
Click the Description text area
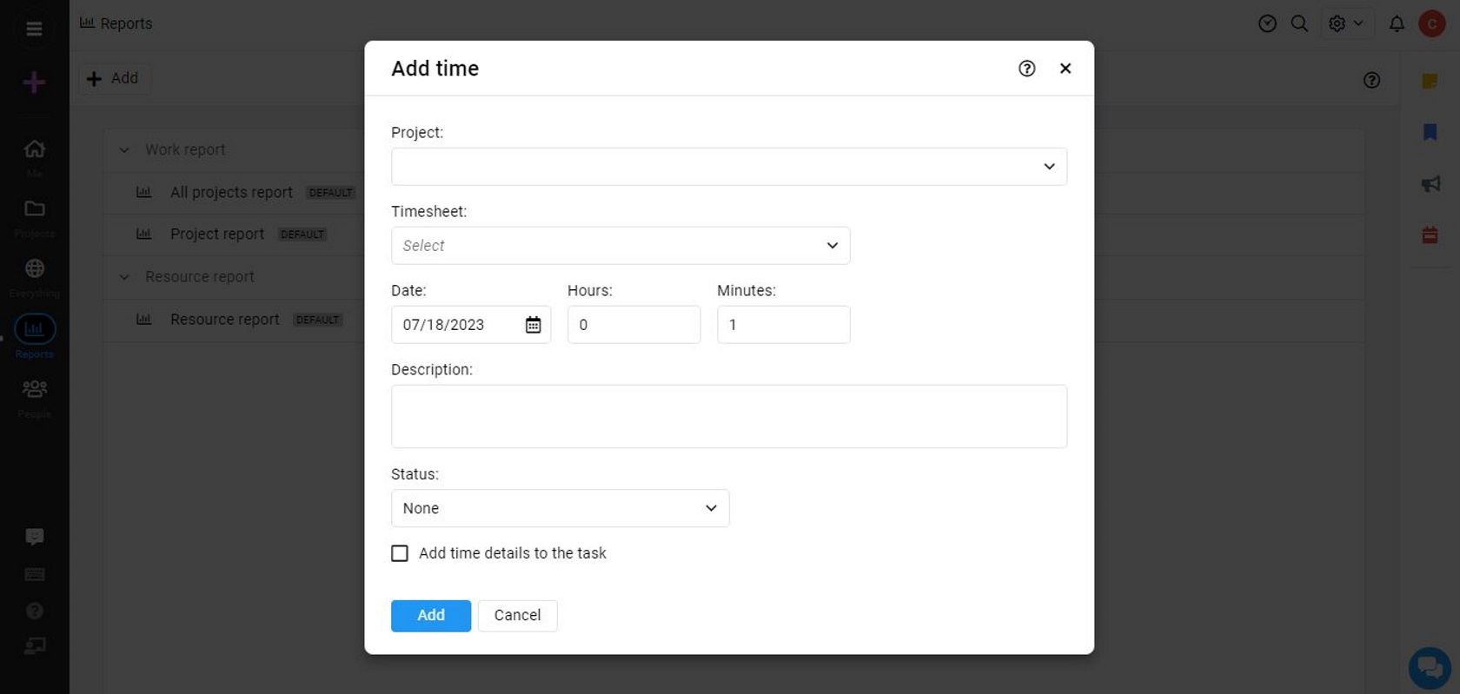[x=728, y=417]
